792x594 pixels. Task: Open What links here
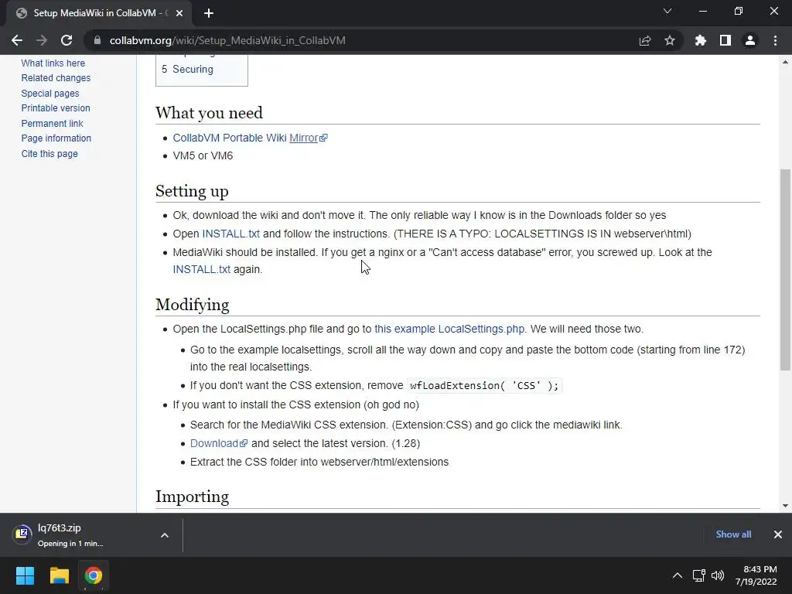pos(53,63)
